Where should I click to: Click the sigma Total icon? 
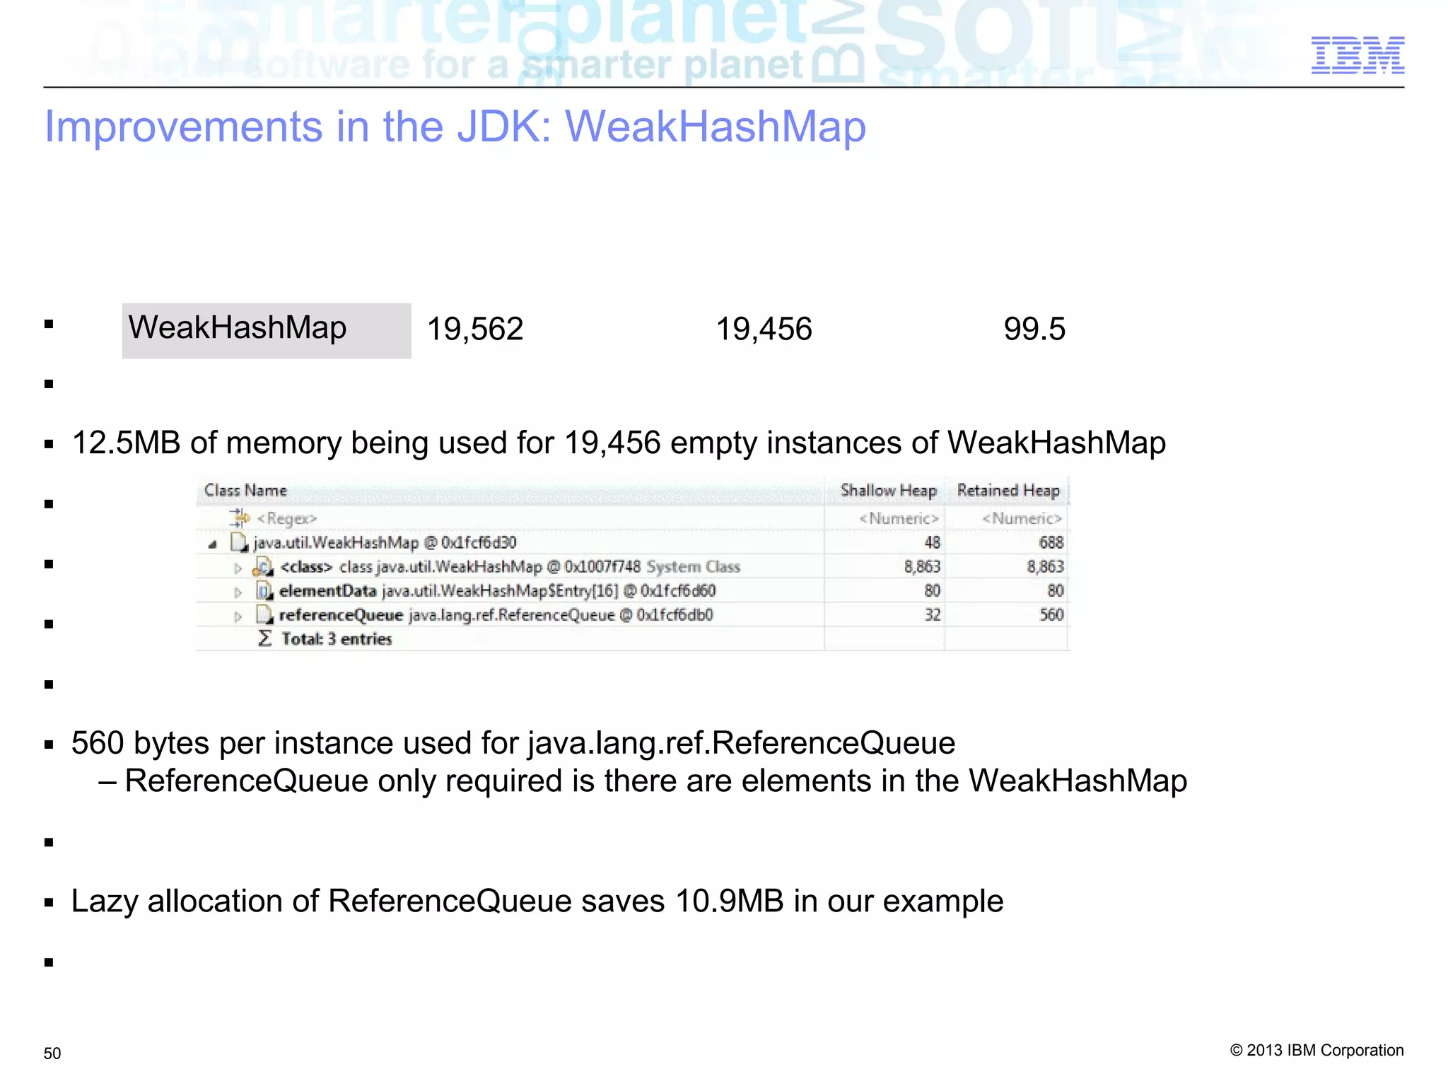[x=265, y=638]
